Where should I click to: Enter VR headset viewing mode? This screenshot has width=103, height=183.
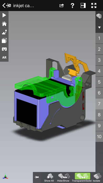(x=4, y=49)
